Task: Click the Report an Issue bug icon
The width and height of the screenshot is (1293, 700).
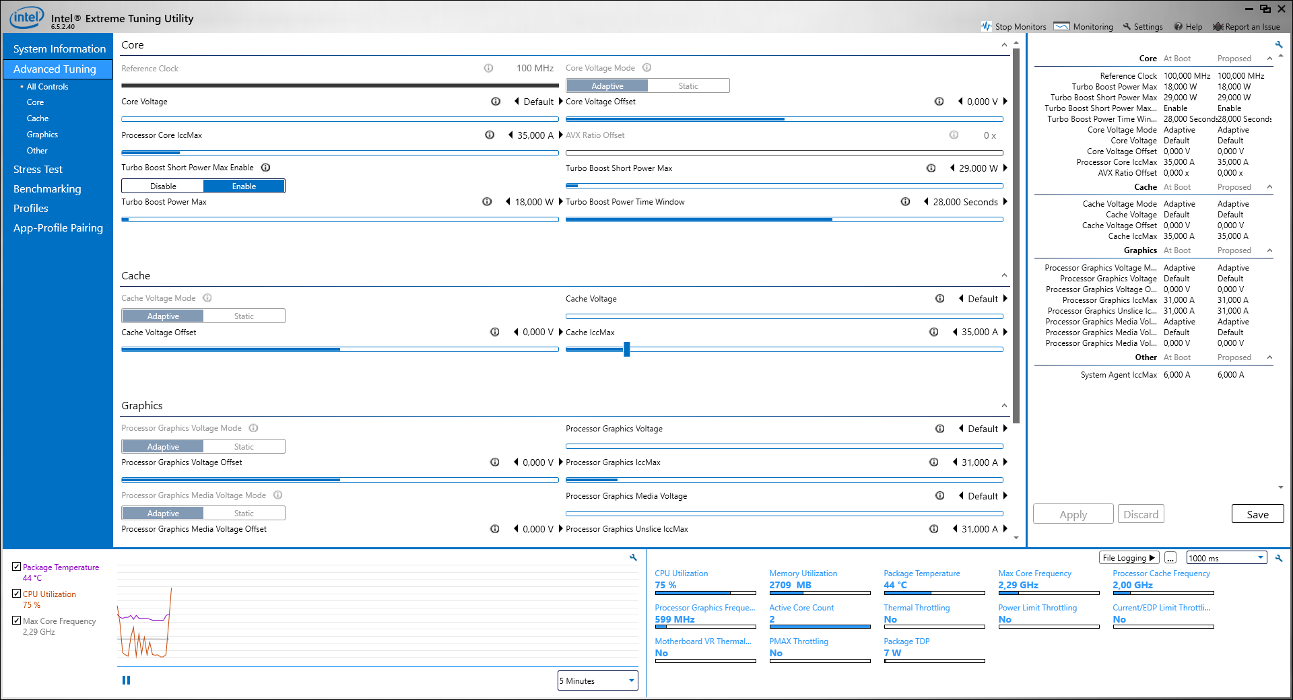Action: click(x=1218, y=27)
